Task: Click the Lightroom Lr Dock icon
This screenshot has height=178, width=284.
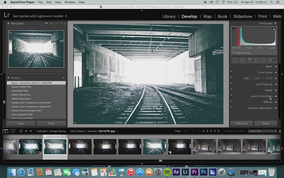Action: tap(185, 172)
